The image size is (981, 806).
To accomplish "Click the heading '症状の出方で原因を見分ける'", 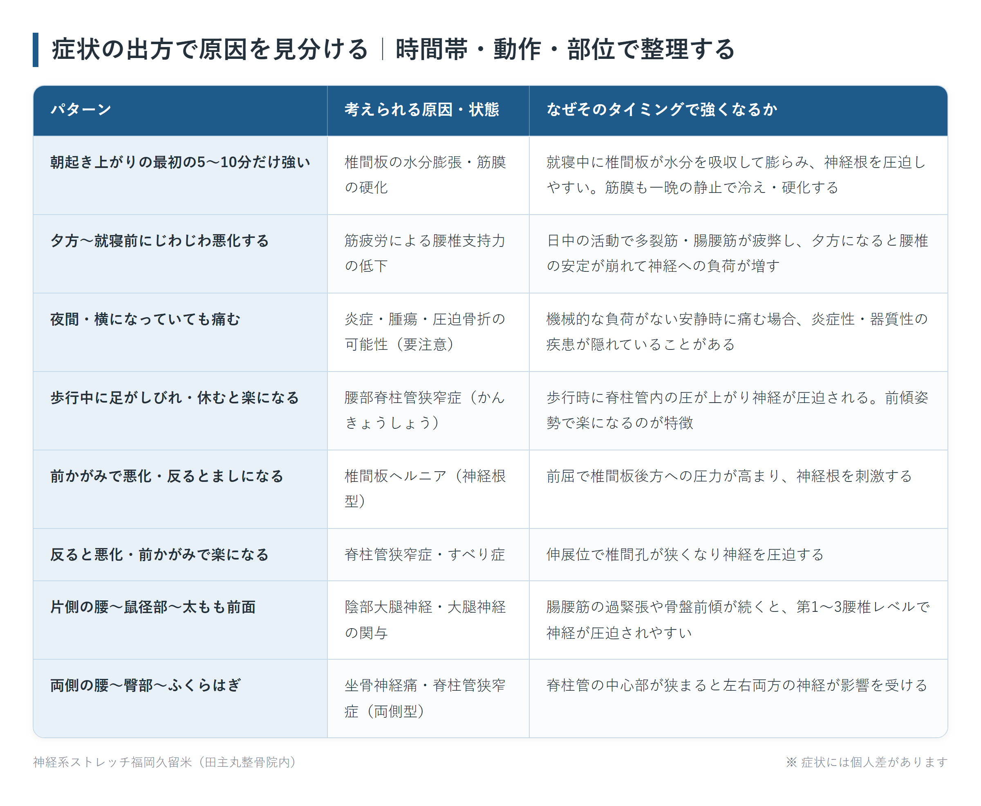I will coord(211,49).
